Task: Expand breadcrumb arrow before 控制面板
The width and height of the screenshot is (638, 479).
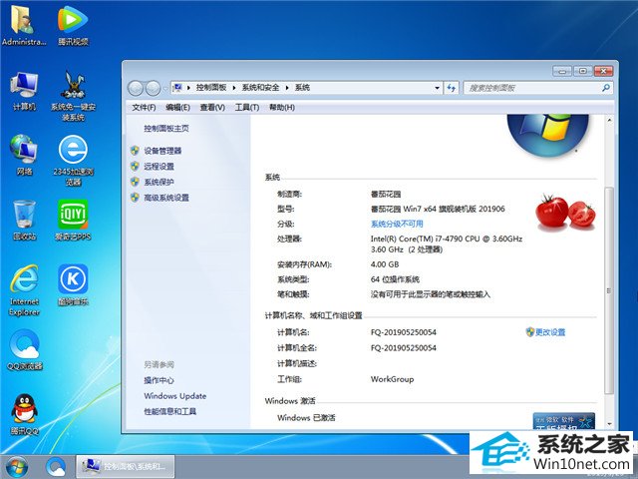Action: point(188,88)
